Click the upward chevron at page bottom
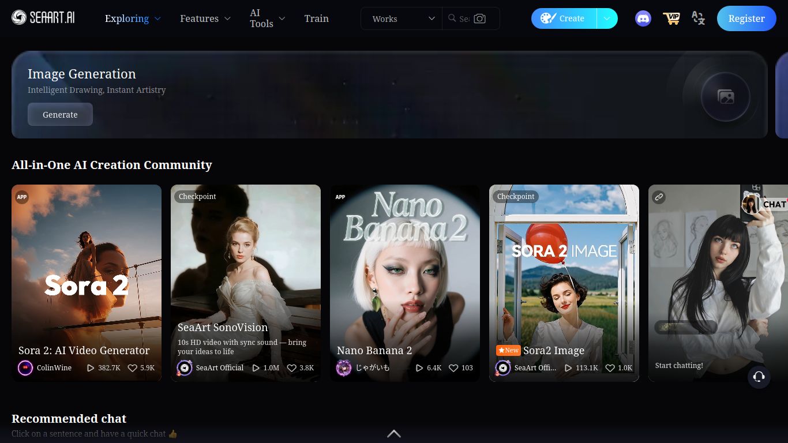 pos(394,433)
